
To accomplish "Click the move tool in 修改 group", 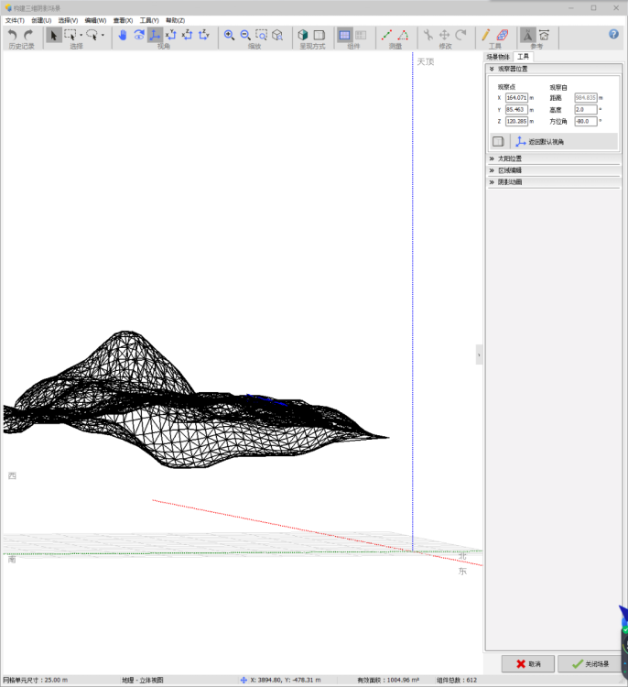I will coord(444,35).
